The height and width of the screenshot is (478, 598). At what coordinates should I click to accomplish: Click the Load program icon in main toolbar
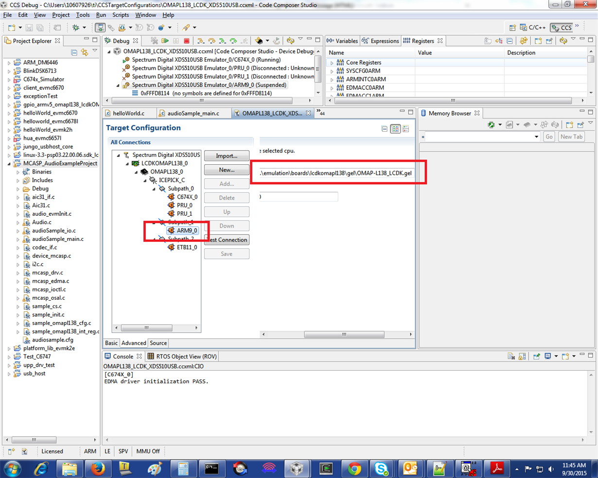pyautogui.click(x=122, y=28)
